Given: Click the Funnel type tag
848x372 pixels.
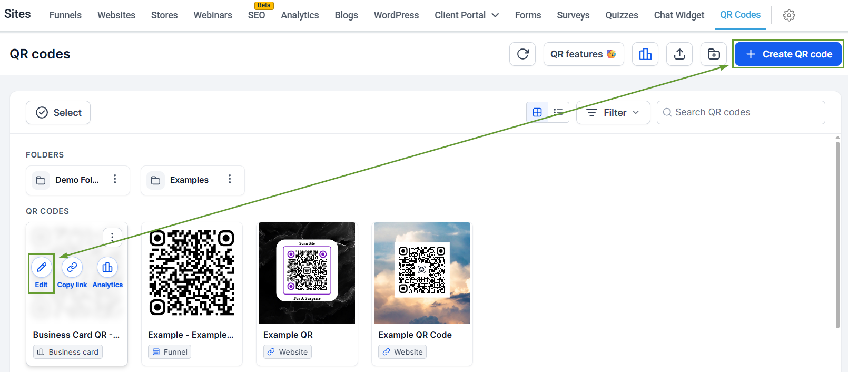Looking at the screenshot, I should [x=170, y=352].
